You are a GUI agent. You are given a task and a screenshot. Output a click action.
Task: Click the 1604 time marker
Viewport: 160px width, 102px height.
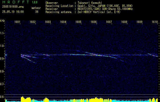(x=63, y=22)
